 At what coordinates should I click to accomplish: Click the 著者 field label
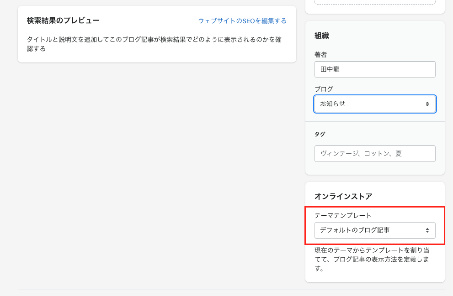pyautogui.click(x=321, y=54)
